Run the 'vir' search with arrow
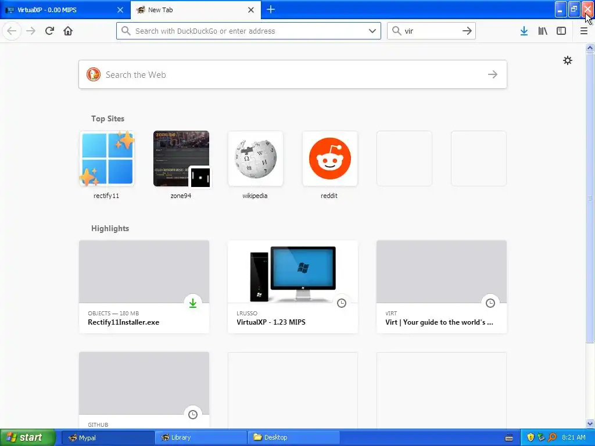This screenshot has width=595, height=446. click(467, 31)
